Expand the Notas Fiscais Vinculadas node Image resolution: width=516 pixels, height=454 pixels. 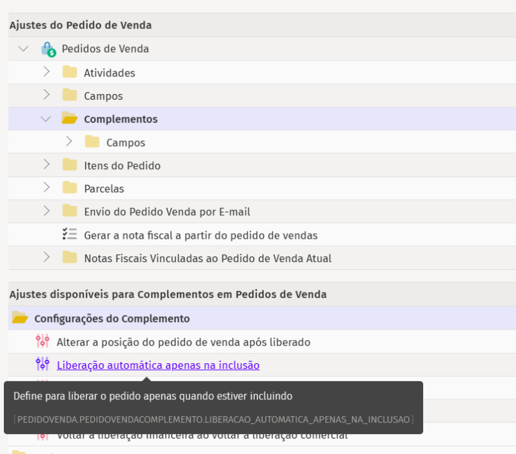(46, 258)
